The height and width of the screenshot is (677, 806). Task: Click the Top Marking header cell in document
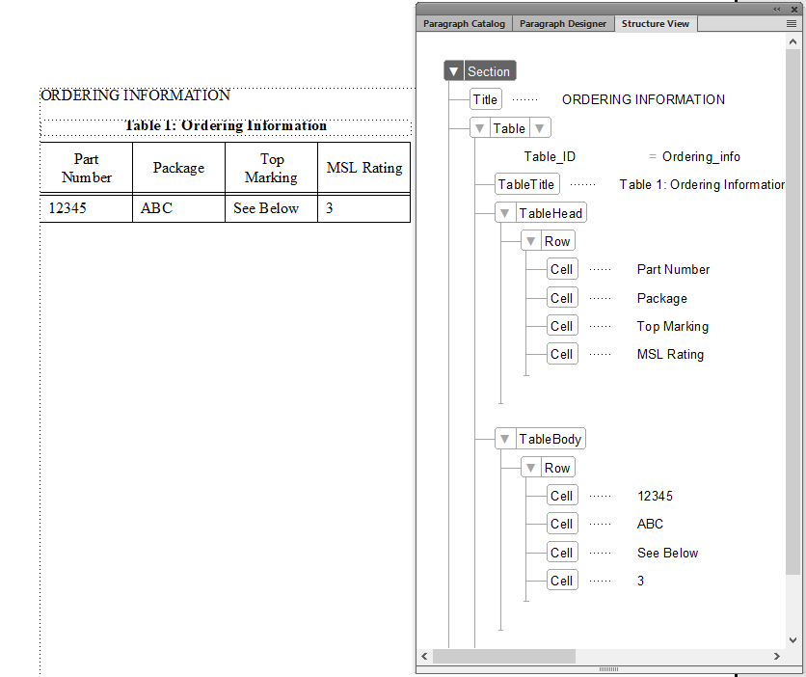[272, 168]
